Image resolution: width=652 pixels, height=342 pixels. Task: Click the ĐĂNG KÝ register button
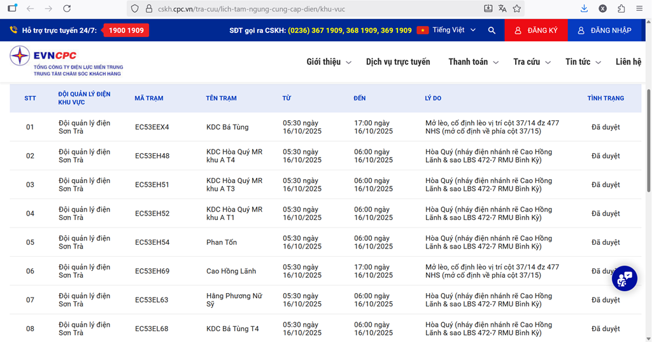click(x=536, y=31)
